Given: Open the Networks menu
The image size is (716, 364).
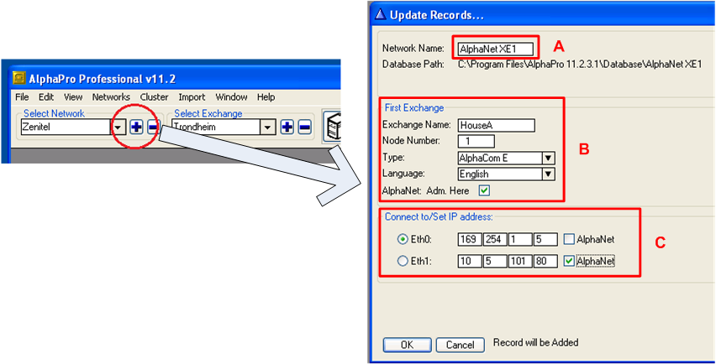Looking at the screenshot, I should pos(111,97).
